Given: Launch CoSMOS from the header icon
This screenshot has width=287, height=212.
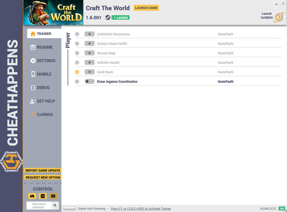Looking at the screenshot, I should coord(279,17).
